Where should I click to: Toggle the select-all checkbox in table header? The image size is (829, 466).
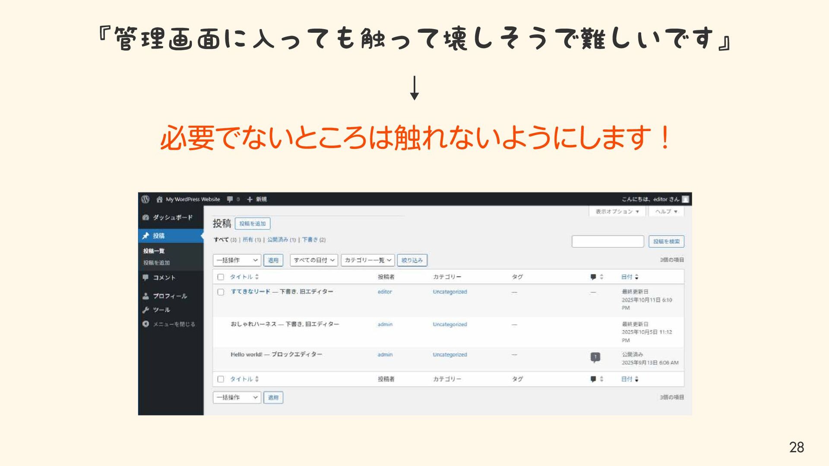221,277
